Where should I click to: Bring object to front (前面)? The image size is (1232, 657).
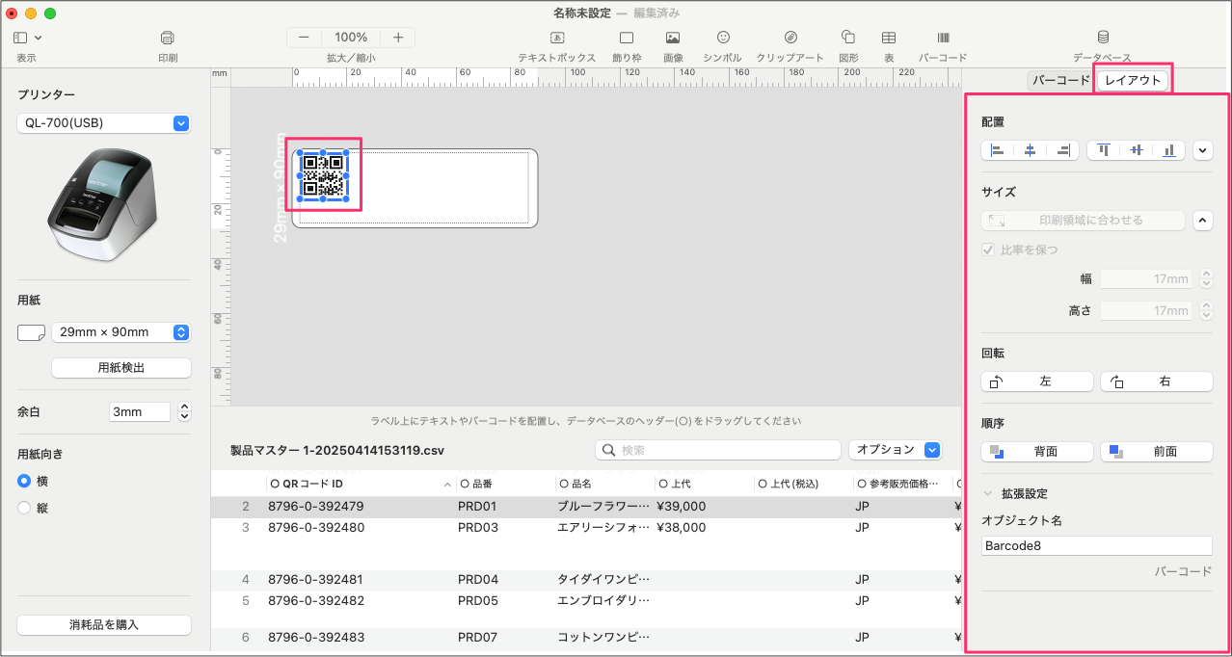1157,451
